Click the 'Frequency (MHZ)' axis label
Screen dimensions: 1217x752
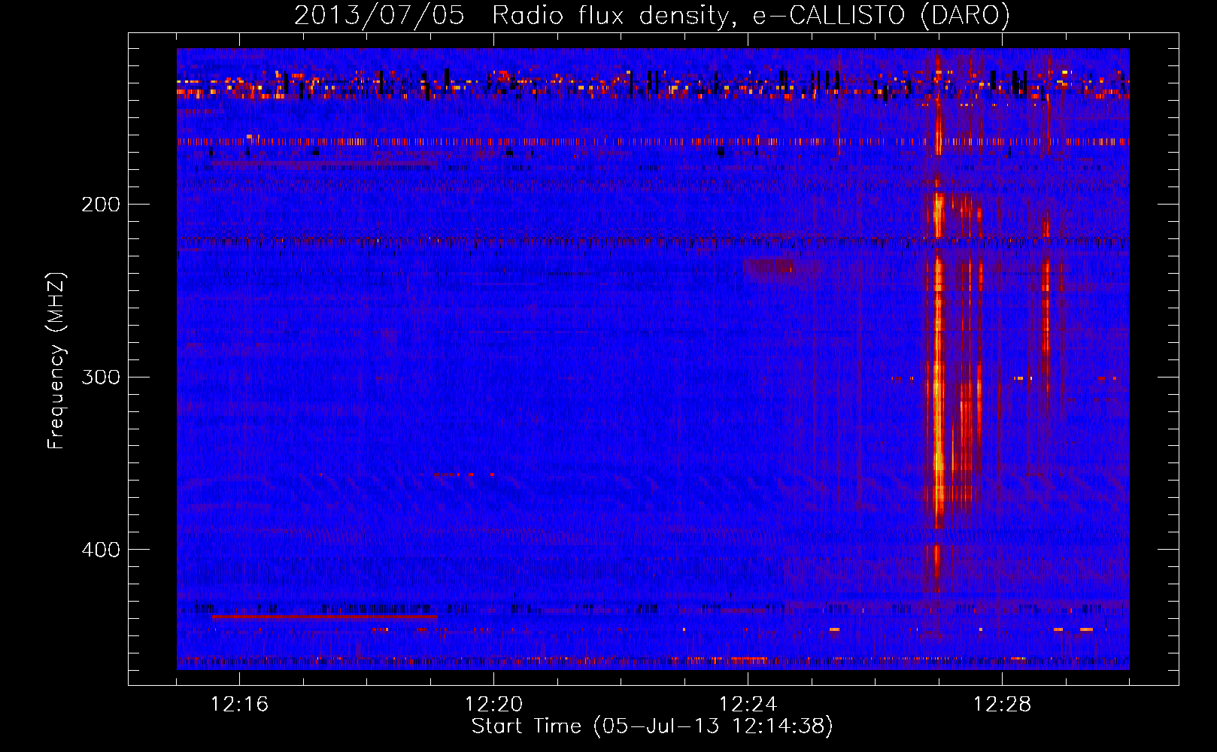pyautogui.click(x=56, y=361)
